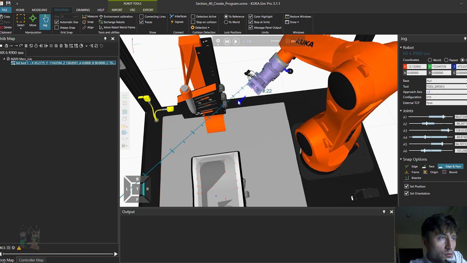467x263 pixels.
Task: Select Frame snap option
Action: coord(412,172)
